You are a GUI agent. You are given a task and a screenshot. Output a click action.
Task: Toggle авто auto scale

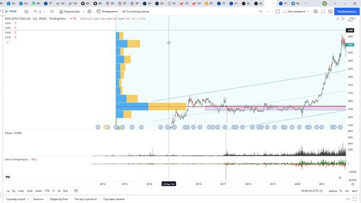pos(355,191)
